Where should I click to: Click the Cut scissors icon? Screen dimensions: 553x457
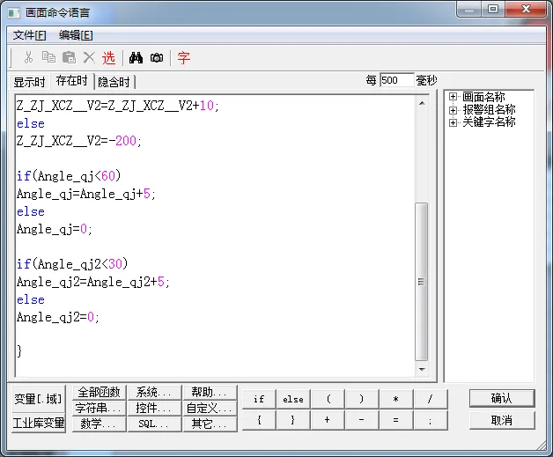coord(28,57)
